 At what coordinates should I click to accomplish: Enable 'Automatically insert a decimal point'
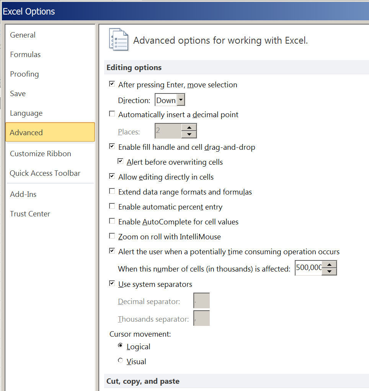(112, 114)
